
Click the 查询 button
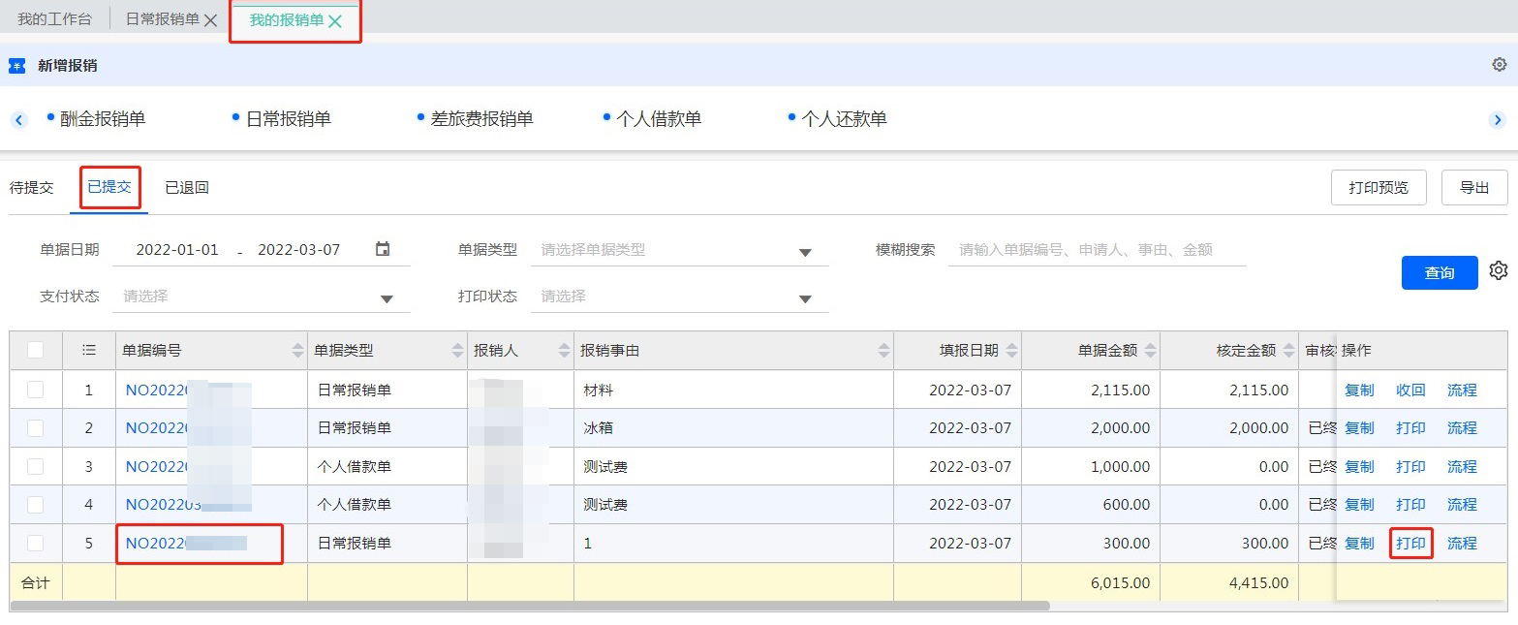(x=1439, y=273)
